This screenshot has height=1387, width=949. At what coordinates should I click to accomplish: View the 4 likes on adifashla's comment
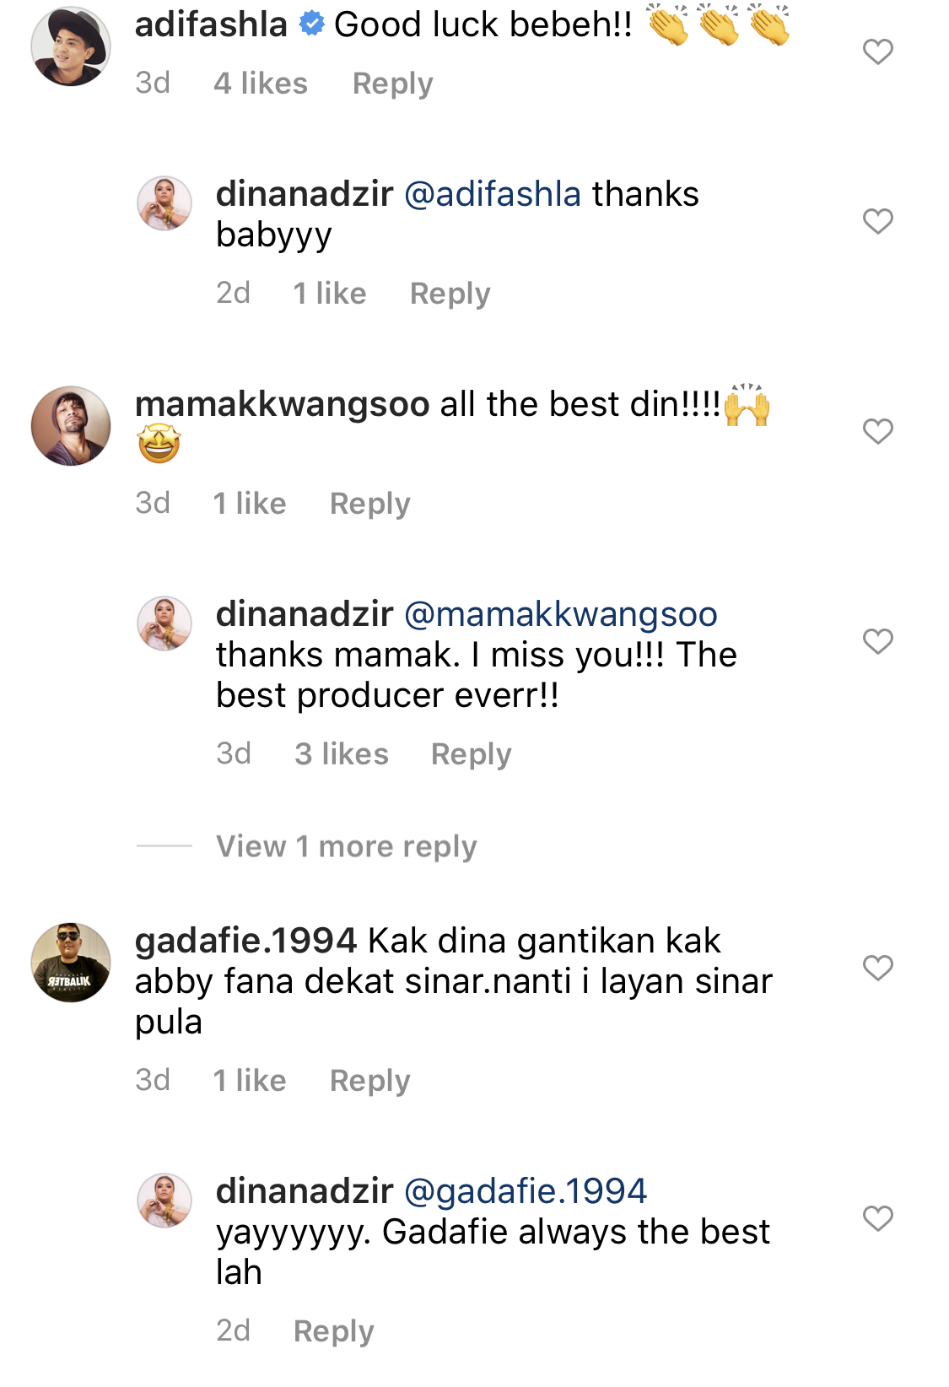261,84
